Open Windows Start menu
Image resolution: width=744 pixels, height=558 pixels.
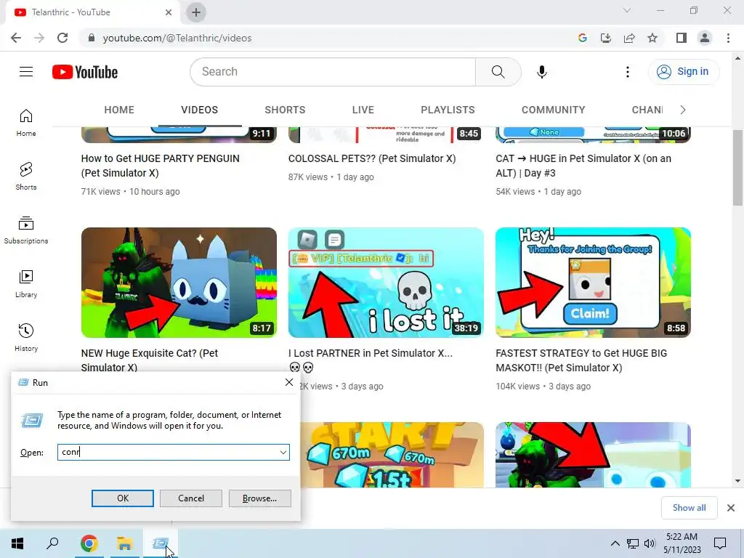[x=17, y=543]
